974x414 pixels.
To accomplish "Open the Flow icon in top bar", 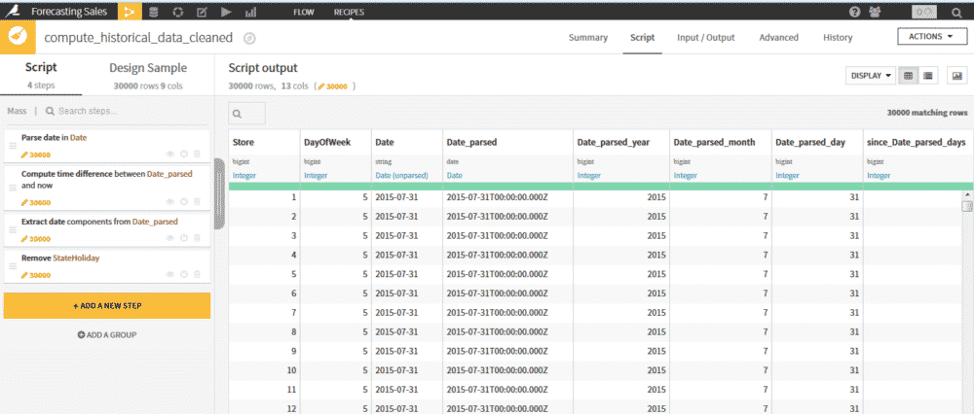I will click(129, 12).
